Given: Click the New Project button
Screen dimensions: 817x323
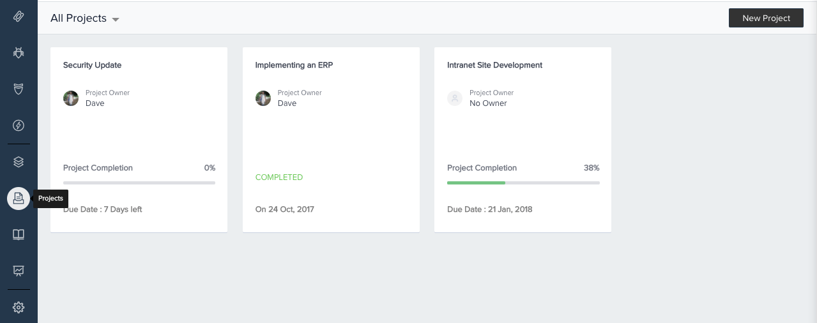Looking at the screenshot, I should point(766,18).
